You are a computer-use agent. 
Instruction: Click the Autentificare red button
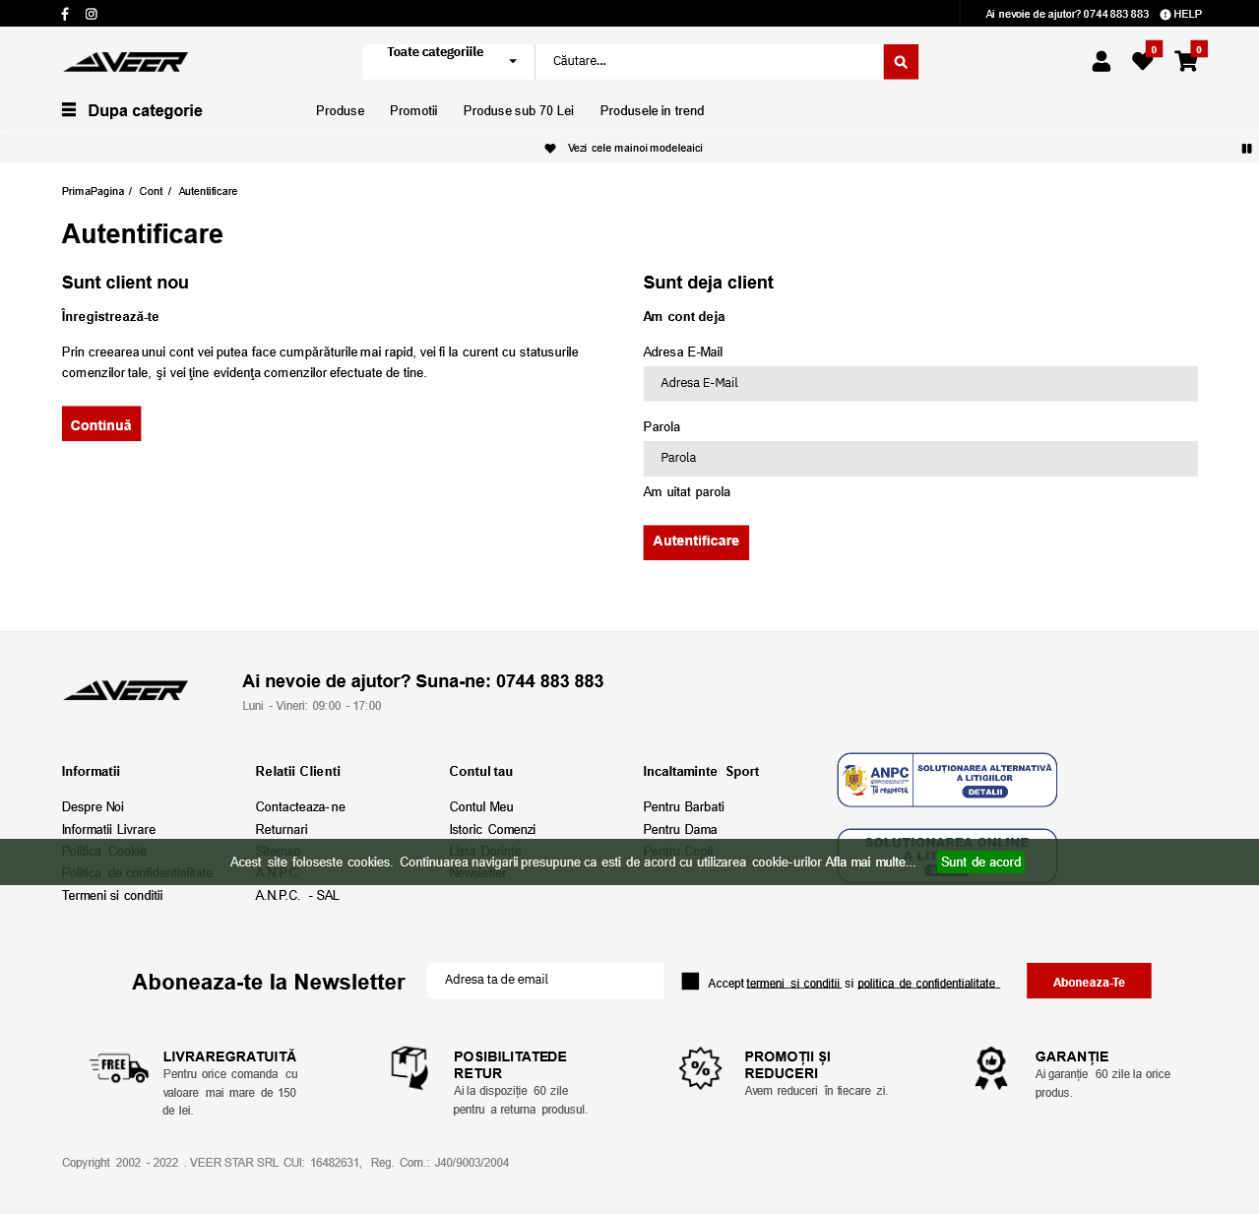click(696, 543)
